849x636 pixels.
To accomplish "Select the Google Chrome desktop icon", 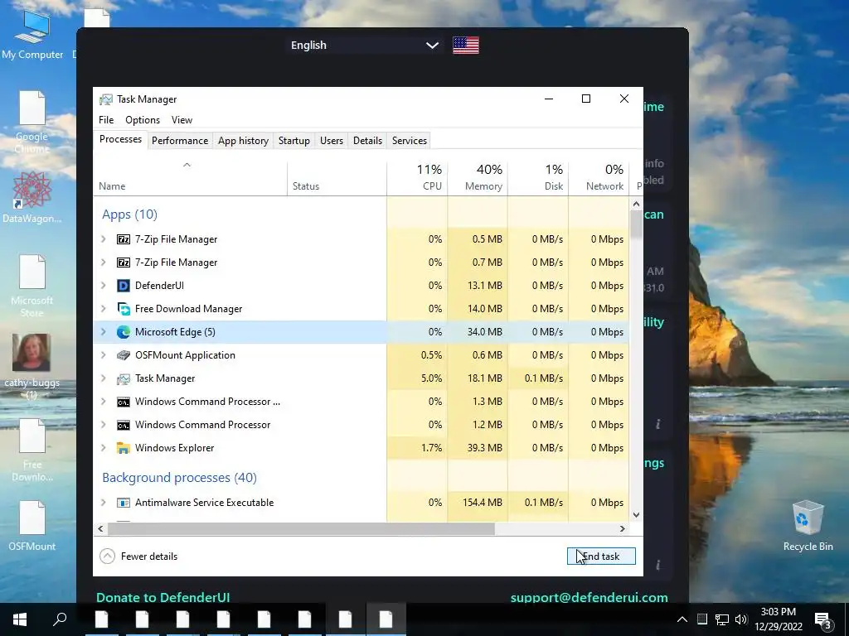I will point(32,123).
